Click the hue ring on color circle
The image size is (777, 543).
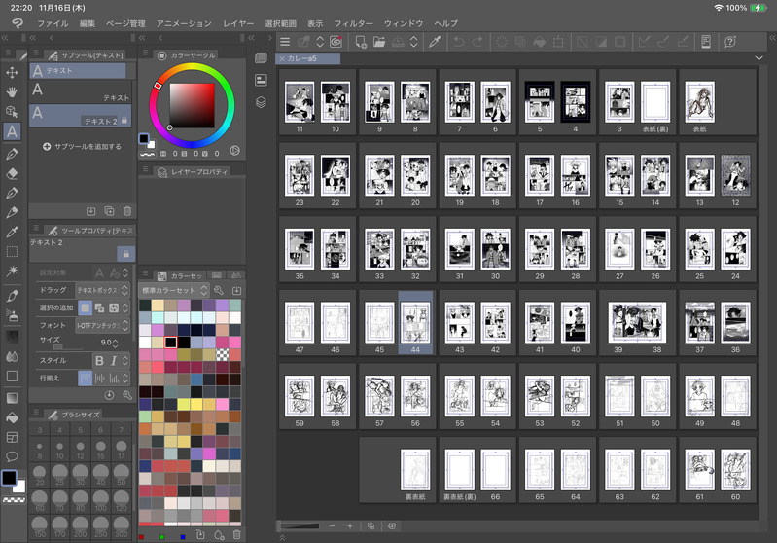pyautogui.click(x=192, y=68)
